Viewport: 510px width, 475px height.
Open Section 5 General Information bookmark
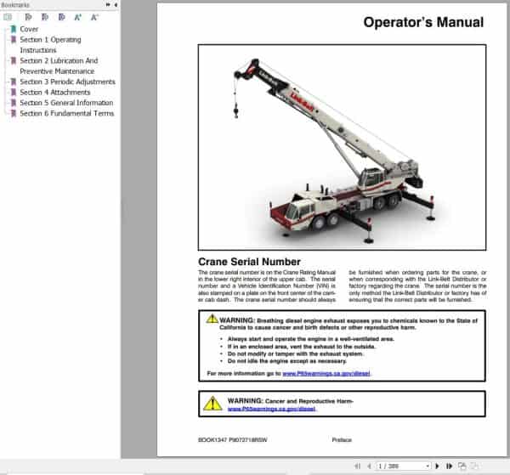pyautogui.click(x=66, y=103)
